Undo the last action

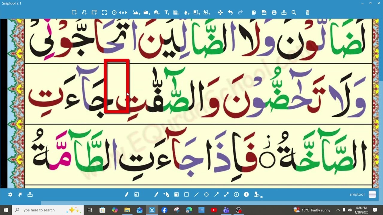230,13
